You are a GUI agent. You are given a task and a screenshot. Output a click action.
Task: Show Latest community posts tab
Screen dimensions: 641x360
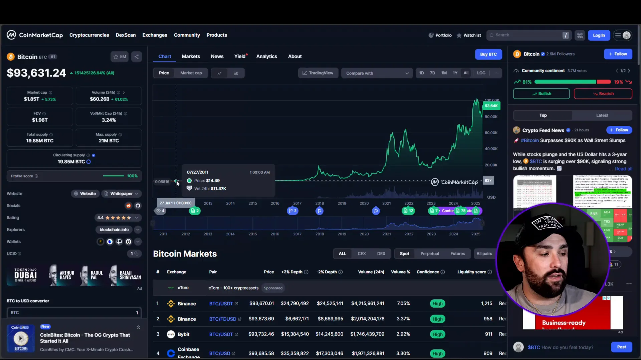pyautogui.click(x=602, y=115)
